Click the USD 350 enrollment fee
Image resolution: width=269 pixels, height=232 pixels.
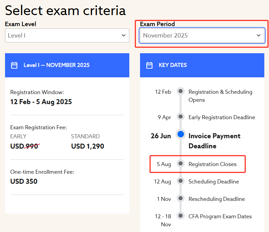coord(24,181)
